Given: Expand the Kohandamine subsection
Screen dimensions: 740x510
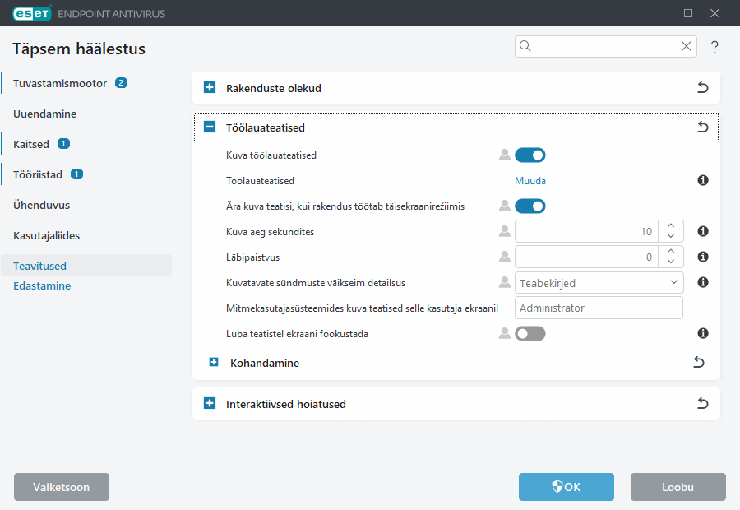Looking at the screenshot, I should point(214,362).
